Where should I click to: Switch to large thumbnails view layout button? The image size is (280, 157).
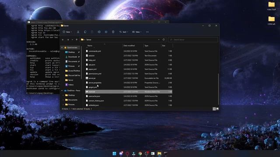click(x=217, y=109)
